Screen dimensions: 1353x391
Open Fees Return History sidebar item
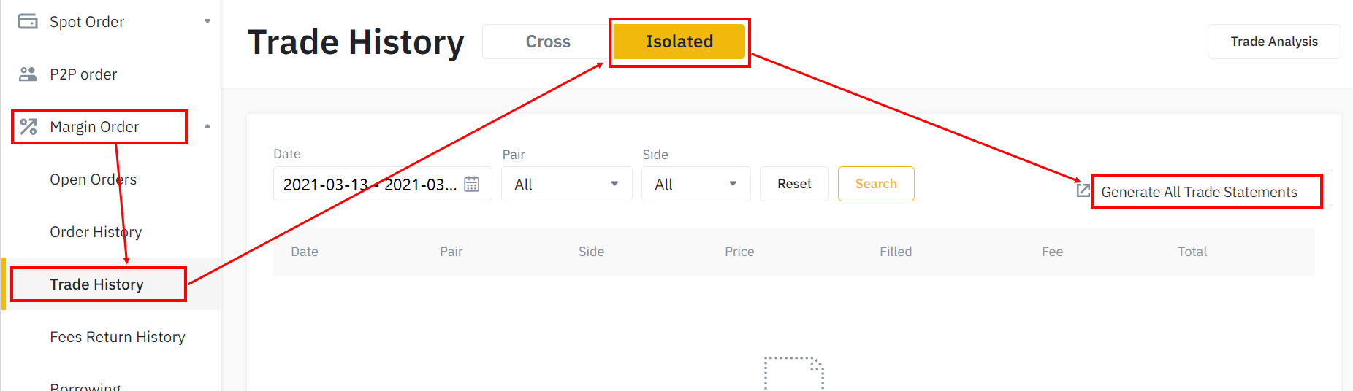pyautogui.click(x=118, y=337)
